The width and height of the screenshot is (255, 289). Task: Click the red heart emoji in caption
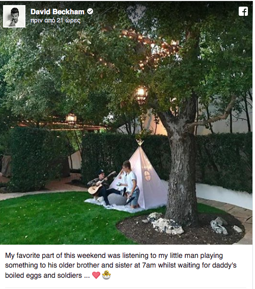pyautogui.click(x=96, y=275)
